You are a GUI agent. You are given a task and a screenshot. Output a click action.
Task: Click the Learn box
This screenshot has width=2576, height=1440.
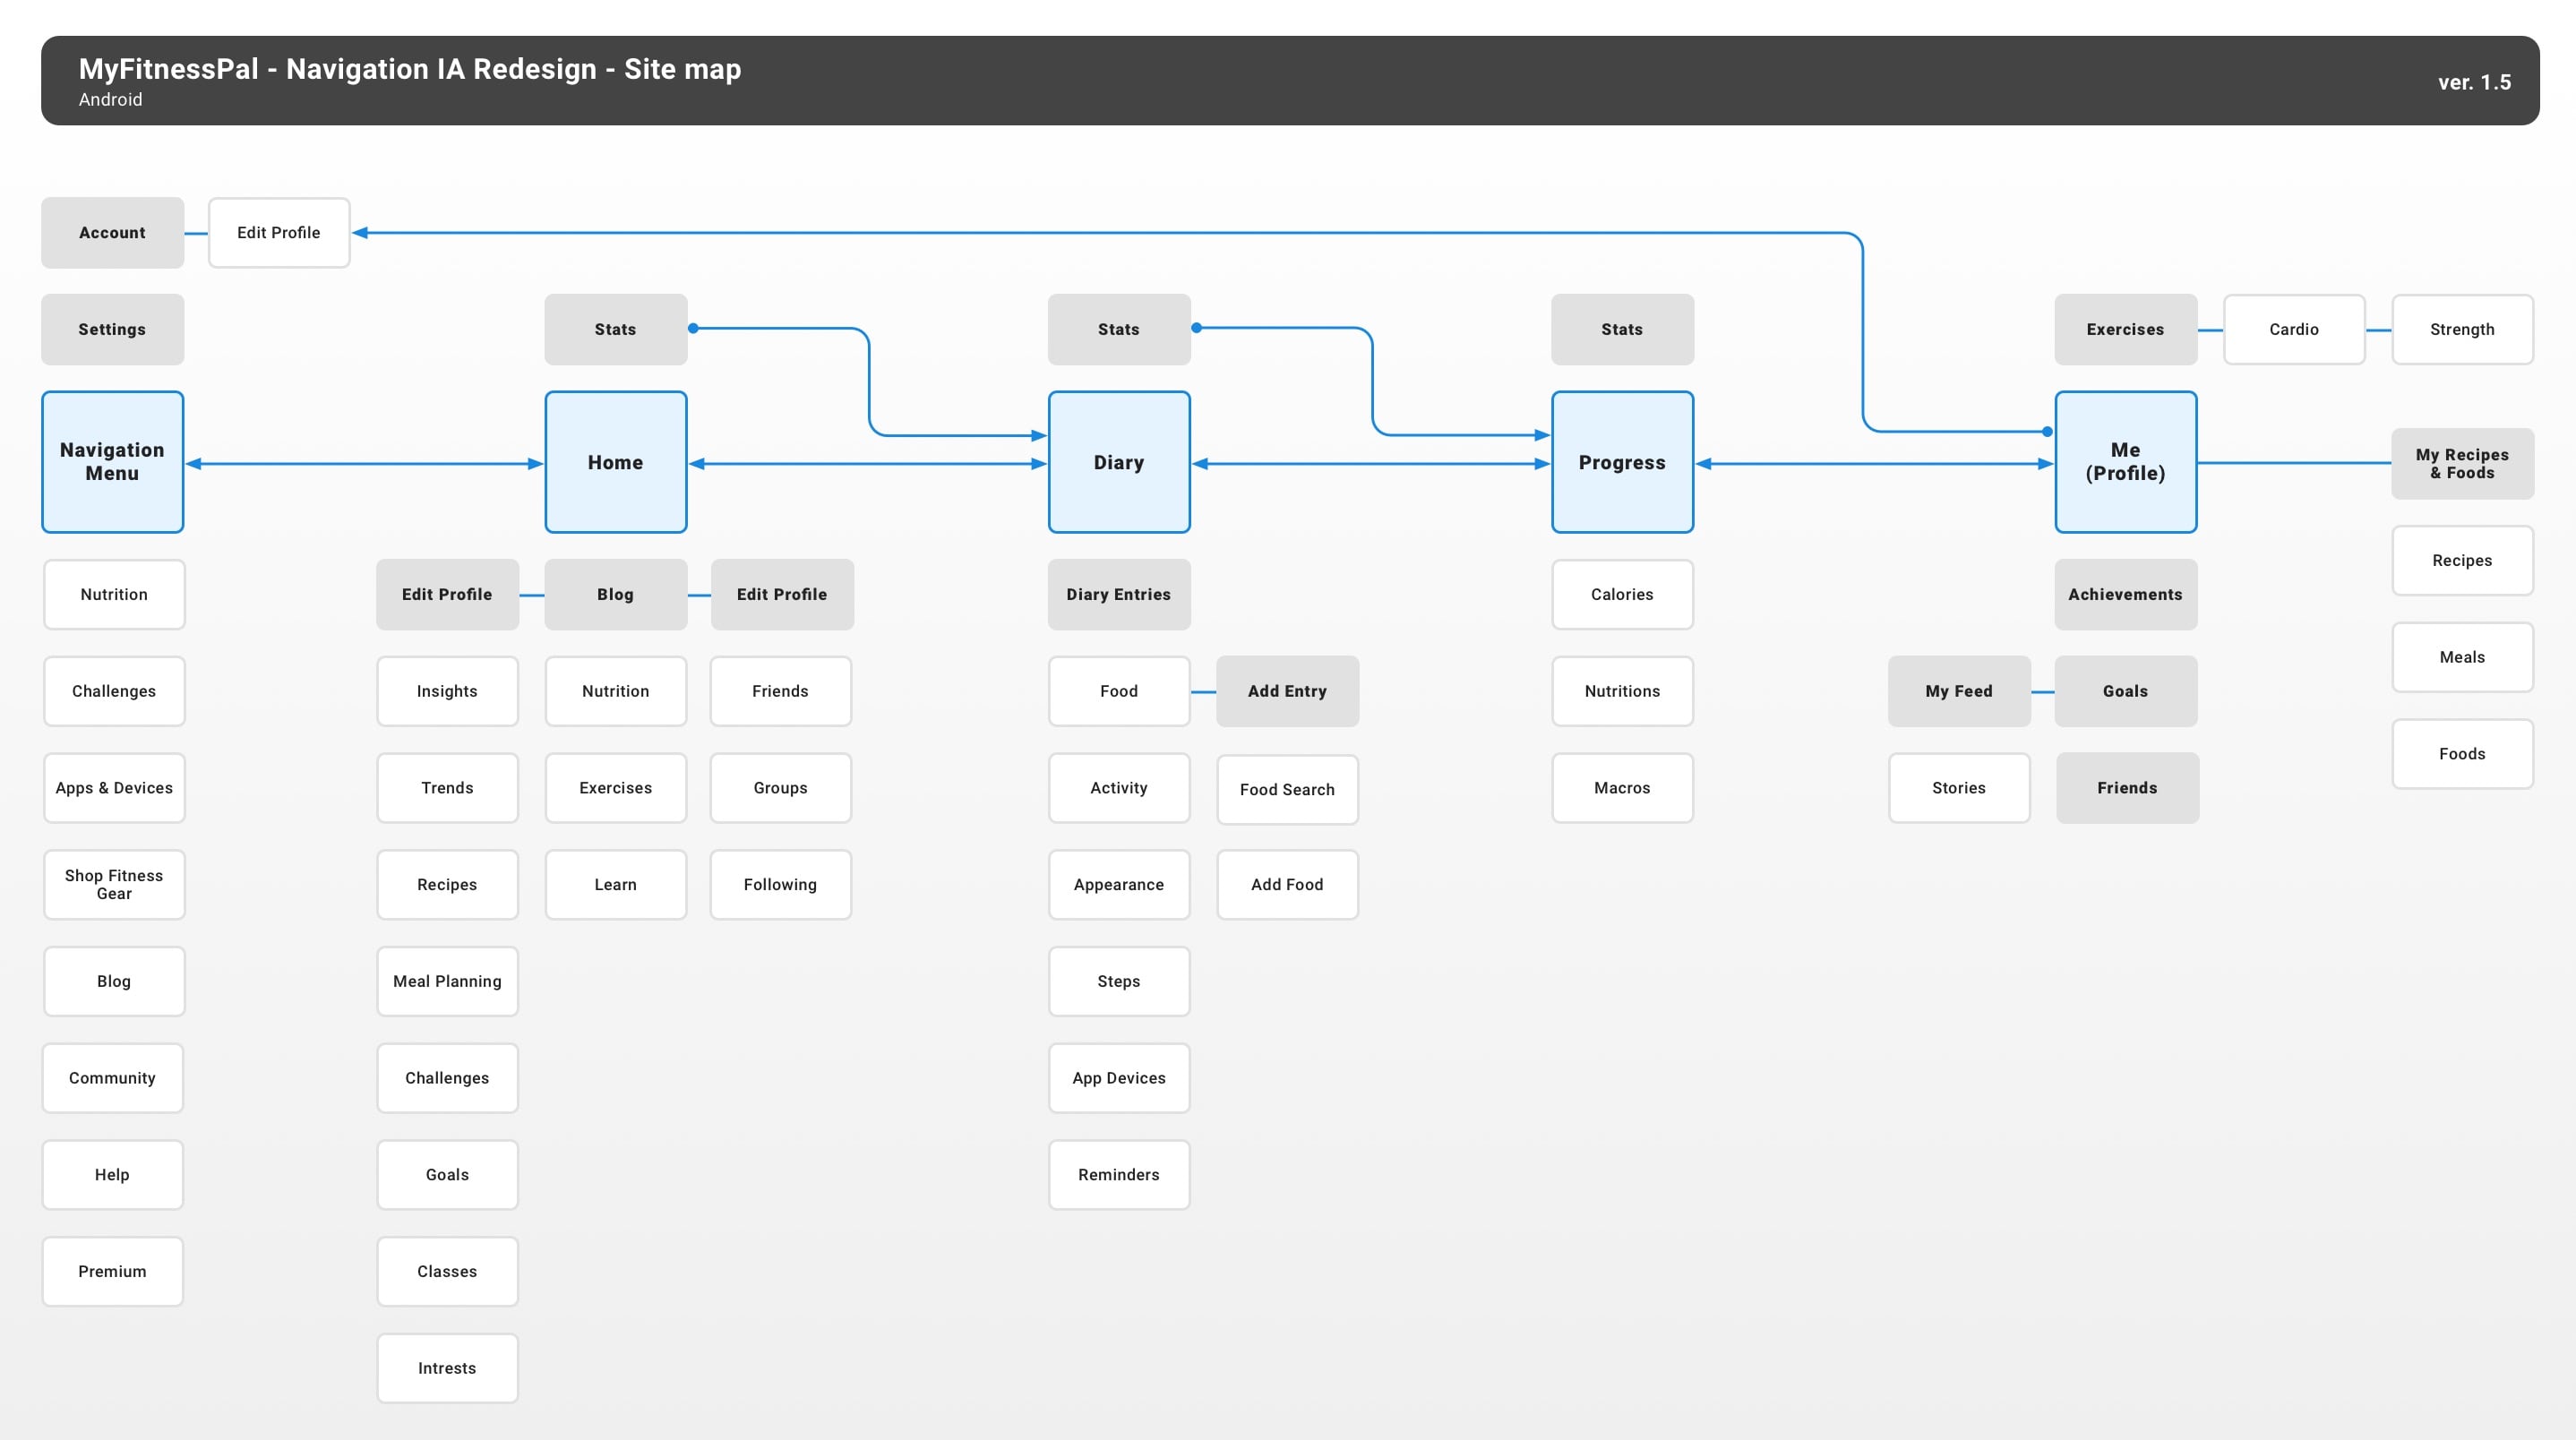tap(615, 885)
